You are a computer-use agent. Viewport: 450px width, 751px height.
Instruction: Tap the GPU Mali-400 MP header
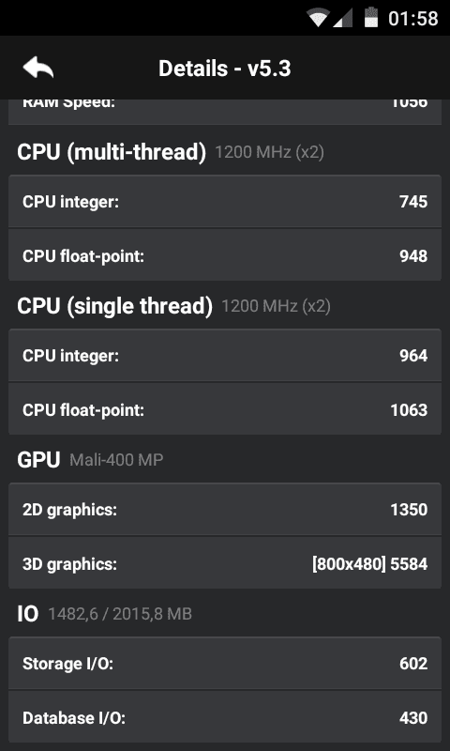90,460
